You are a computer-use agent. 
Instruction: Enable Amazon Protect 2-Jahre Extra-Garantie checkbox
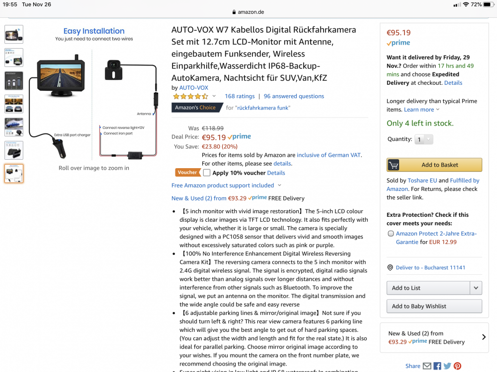[x=391, y=234]
